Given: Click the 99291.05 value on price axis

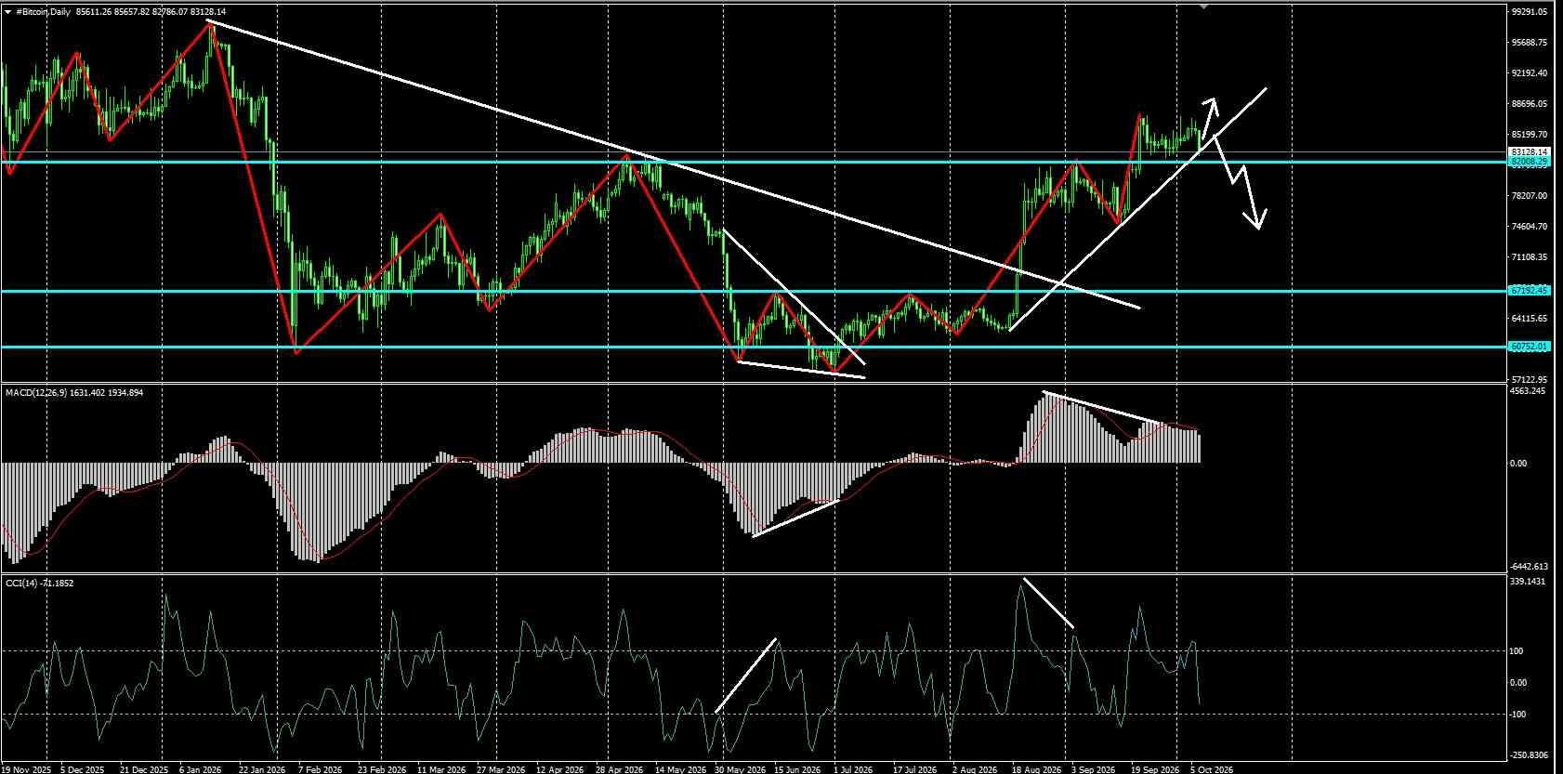Looking at the screenshot, I should tap(1530, 12).
